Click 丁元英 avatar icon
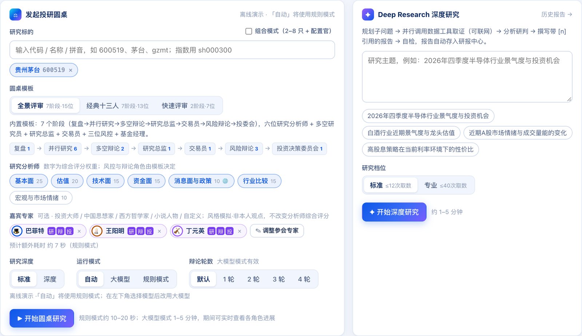 pos(177,231)
